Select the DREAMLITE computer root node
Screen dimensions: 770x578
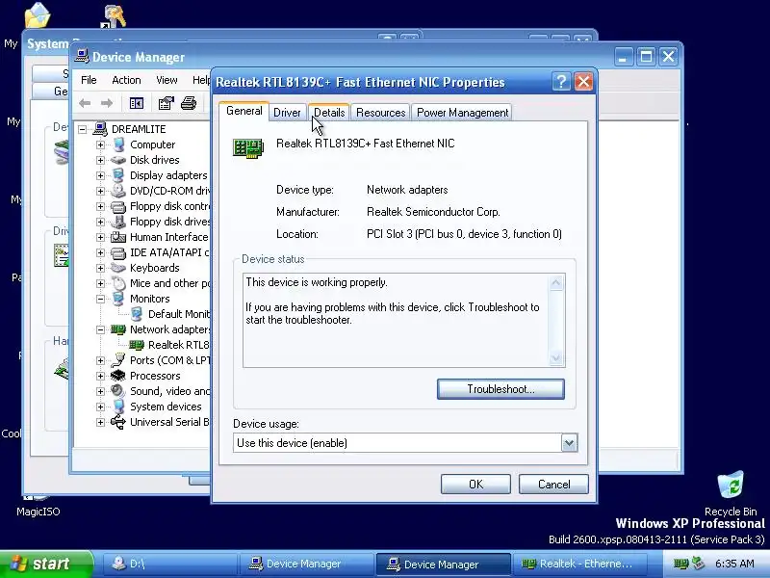tap(139, 129)
